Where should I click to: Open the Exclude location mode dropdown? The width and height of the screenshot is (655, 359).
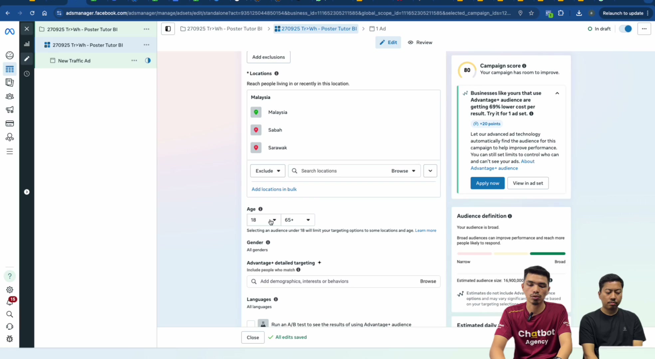(x=268, y=171)
